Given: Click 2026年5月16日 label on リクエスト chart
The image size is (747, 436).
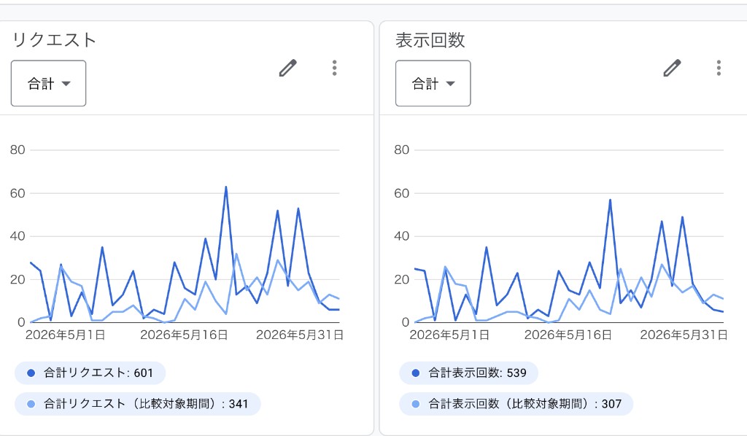Looking at the screenshot, I should pyautogui.click(x=184, y=335).
